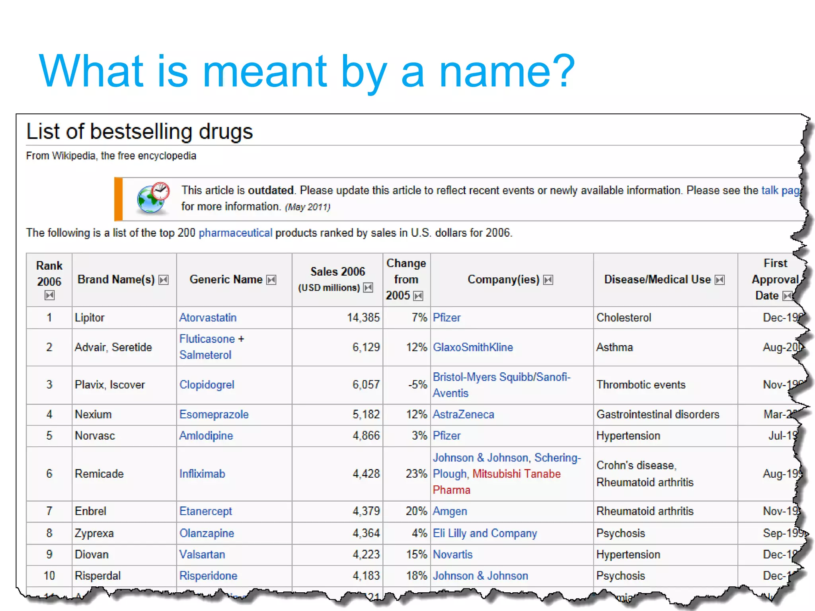This screenshot has height=611, width=815.
Task: Open the Etanercept link
Action: tap(206, 511)
